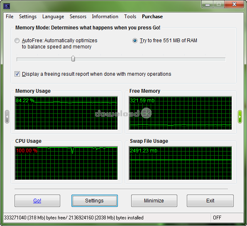Screen dimensions: 247x226
Task: Open the Information menu
Action: click(105, 17)
